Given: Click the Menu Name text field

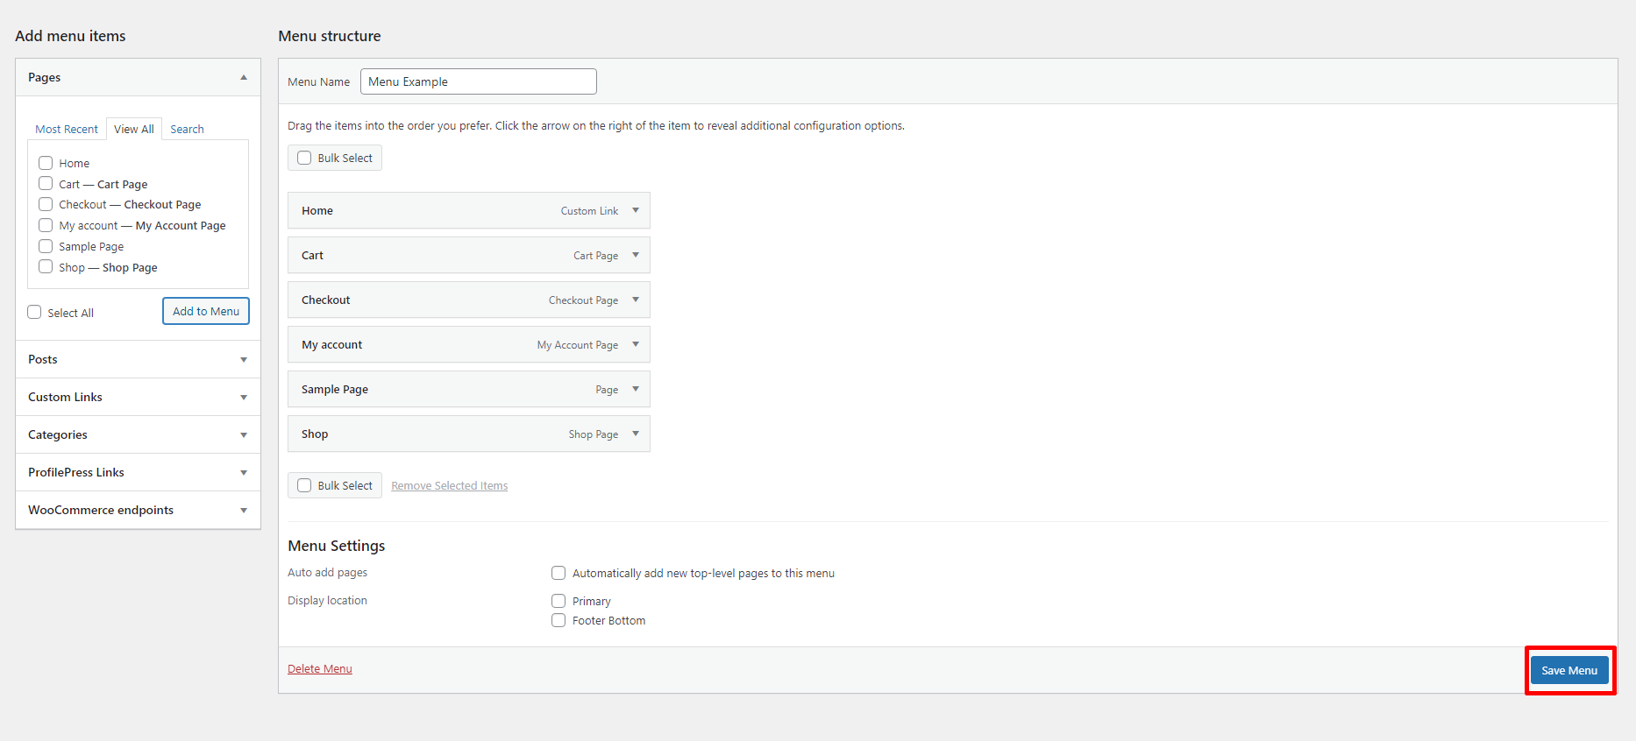Looking at the screenshot, I should click(478, 81).
